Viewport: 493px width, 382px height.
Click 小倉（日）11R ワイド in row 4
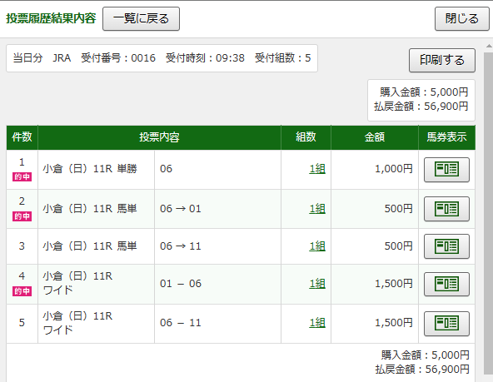pos(77,283)
